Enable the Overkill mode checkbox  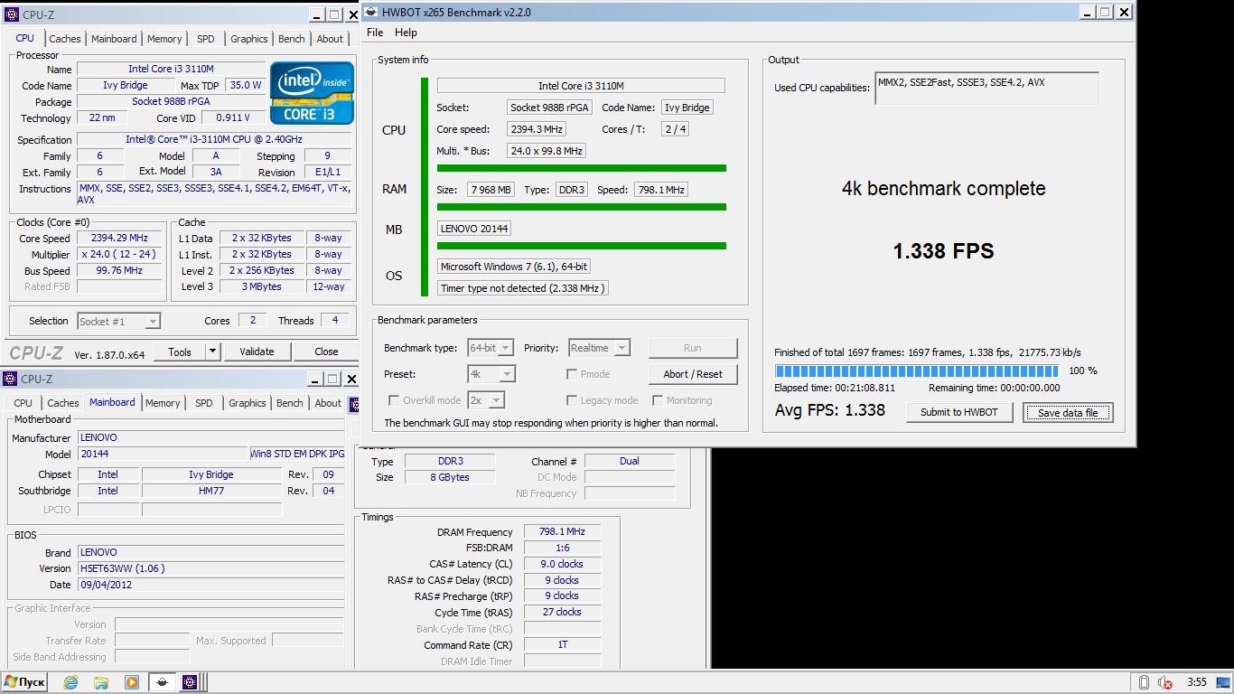point(394,400)
